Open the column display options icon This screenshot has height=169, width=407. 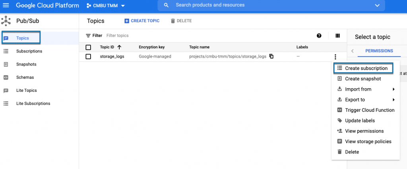point(337,35)
